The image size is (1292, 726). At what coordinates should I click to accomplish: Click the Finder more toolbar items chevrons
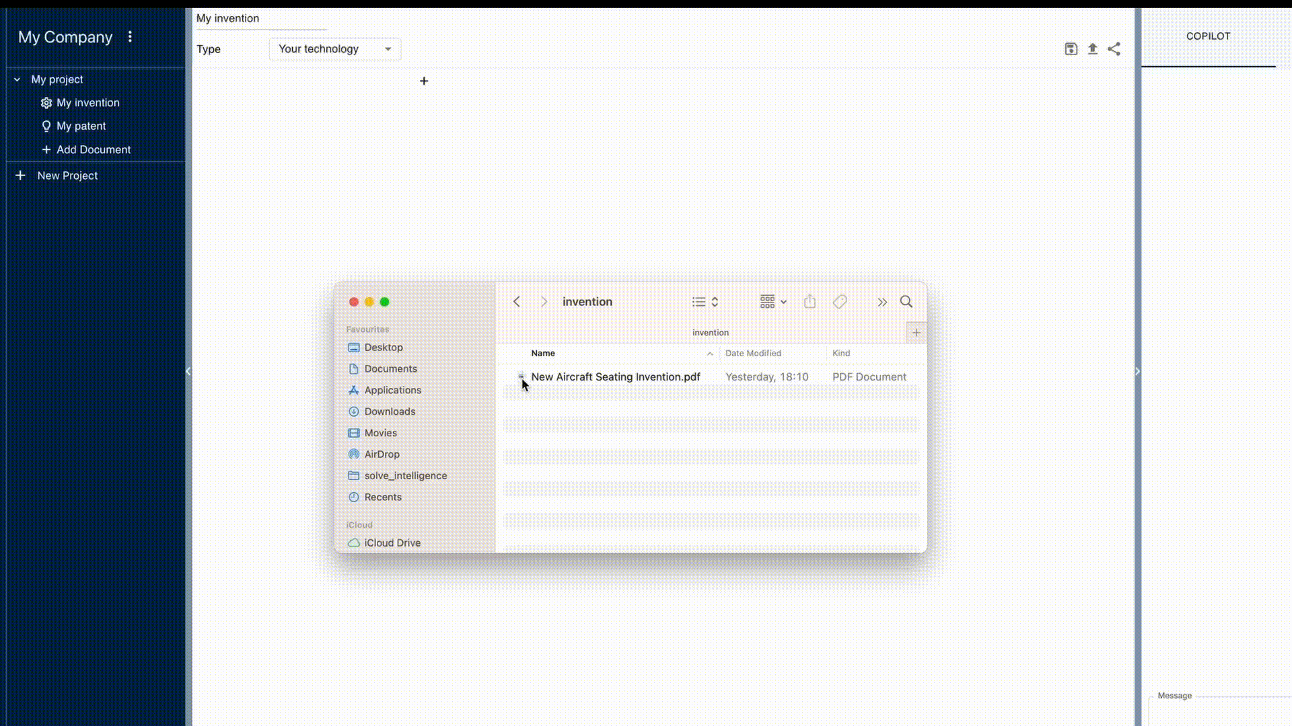coord(882,302)
